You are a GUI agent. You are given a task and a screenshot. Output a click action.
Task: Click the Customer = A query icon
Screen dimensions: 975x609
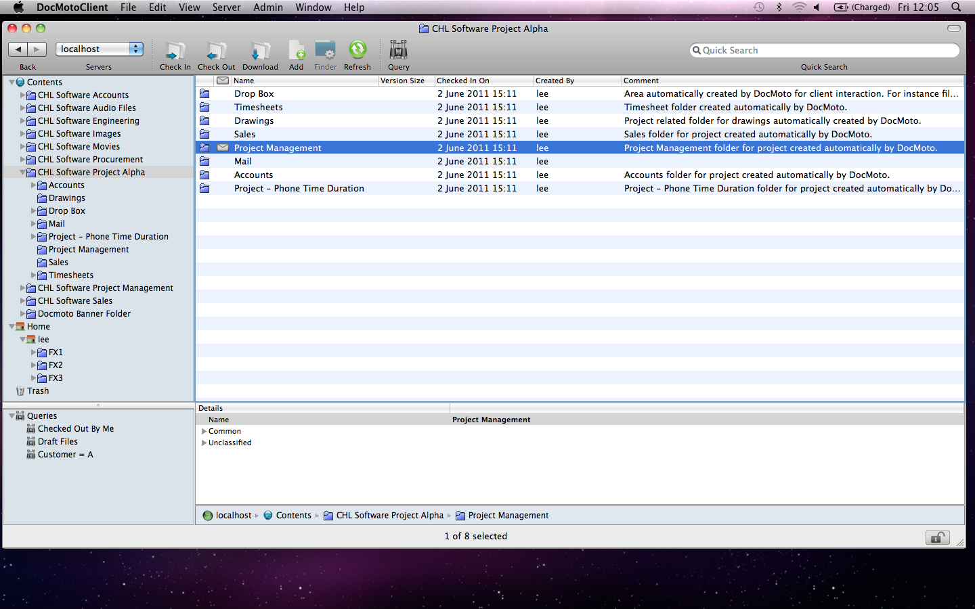pyautogui.click(x=31, y=455)
